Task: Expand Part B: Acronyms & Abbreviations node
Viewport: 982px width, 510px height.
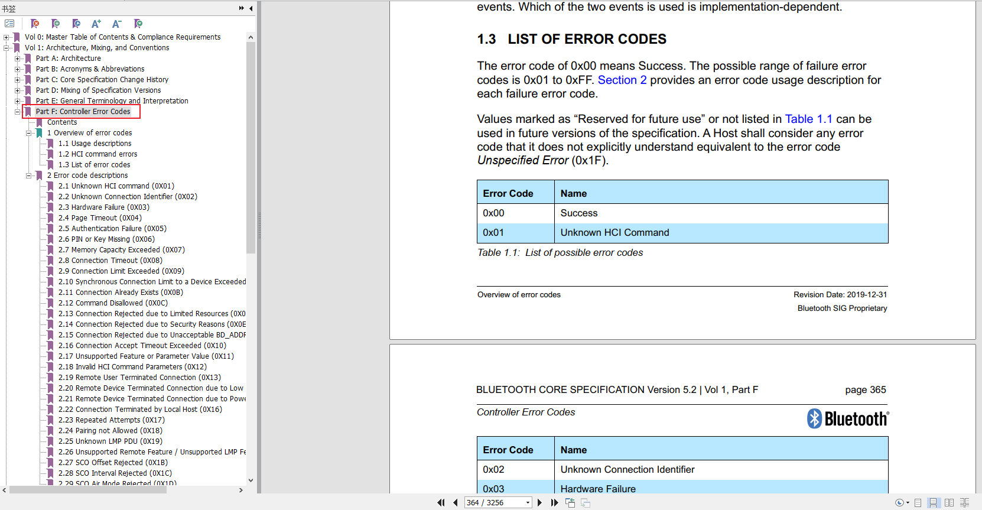Action: pos(18,69)
